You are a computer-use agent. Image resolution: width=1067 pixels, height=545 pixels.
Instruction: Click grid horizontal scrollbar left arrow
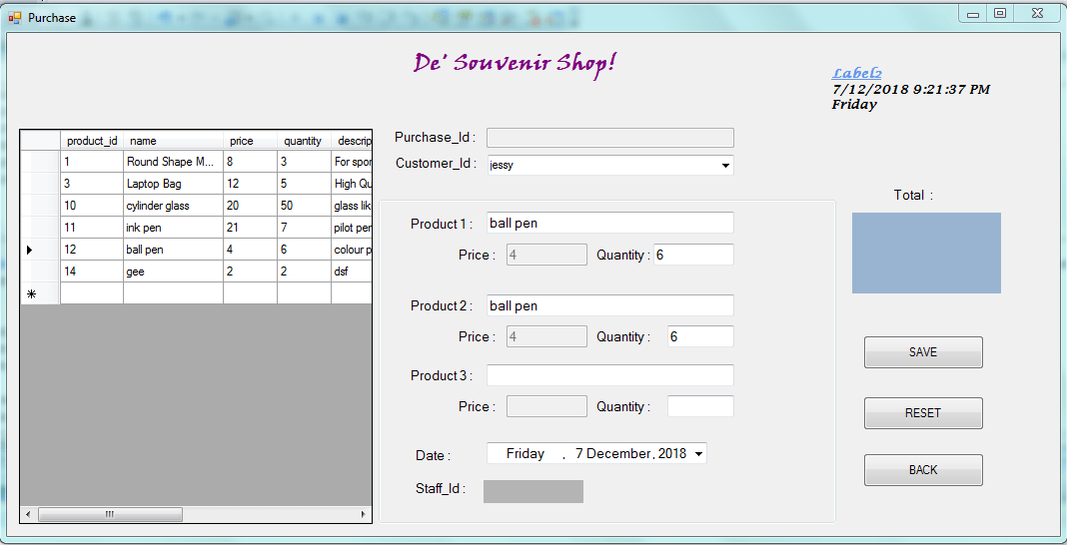[x=27, y=514]
